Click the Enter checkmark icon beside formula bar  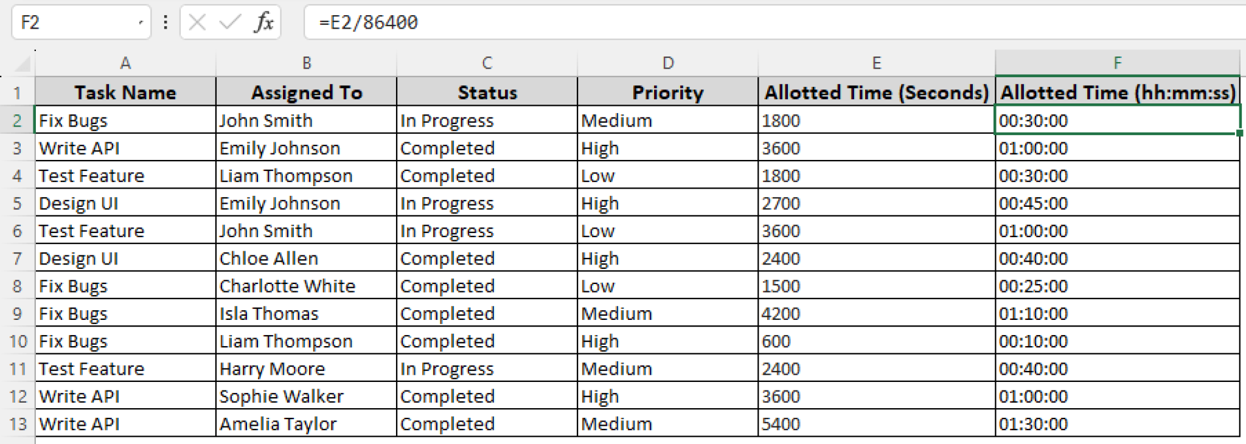(229, 23)
